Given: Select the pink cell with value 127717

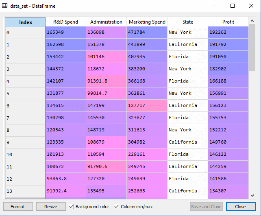Looking at the screenshot, I should point(147,106).
